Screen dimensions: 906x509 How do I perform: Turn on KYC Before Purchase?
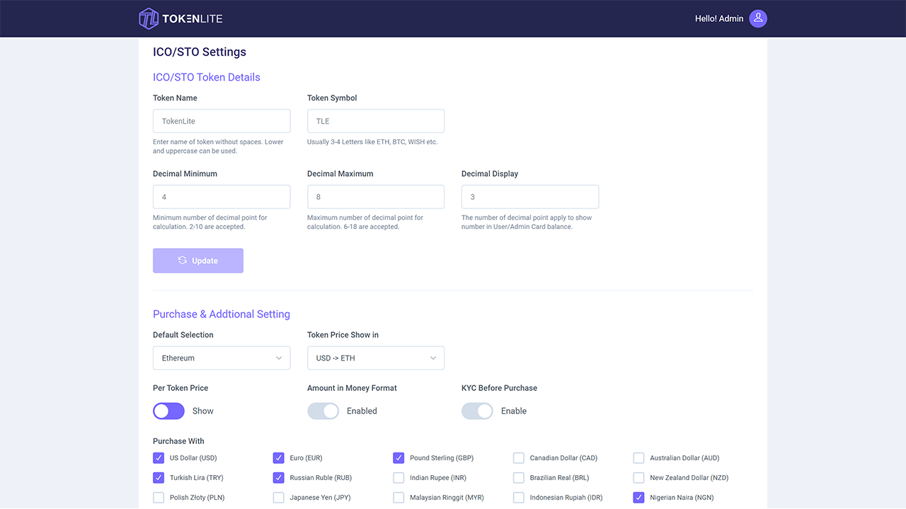click(x=477, y=411)
